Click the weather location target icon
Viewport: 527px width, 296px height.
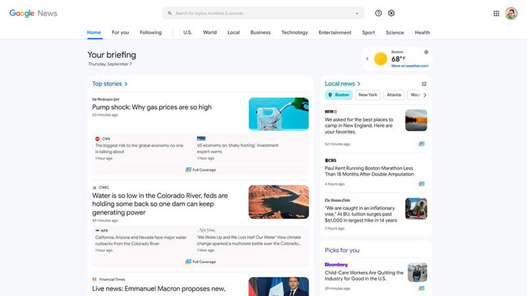[x=426, y=52]
